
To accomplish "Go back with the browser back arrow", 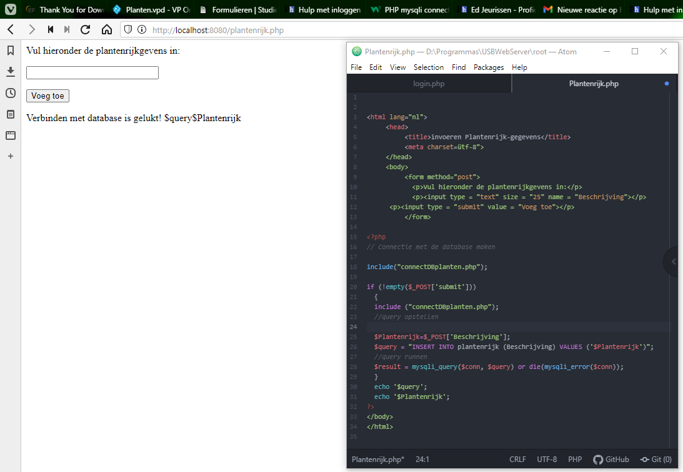I will click(11, 29).
